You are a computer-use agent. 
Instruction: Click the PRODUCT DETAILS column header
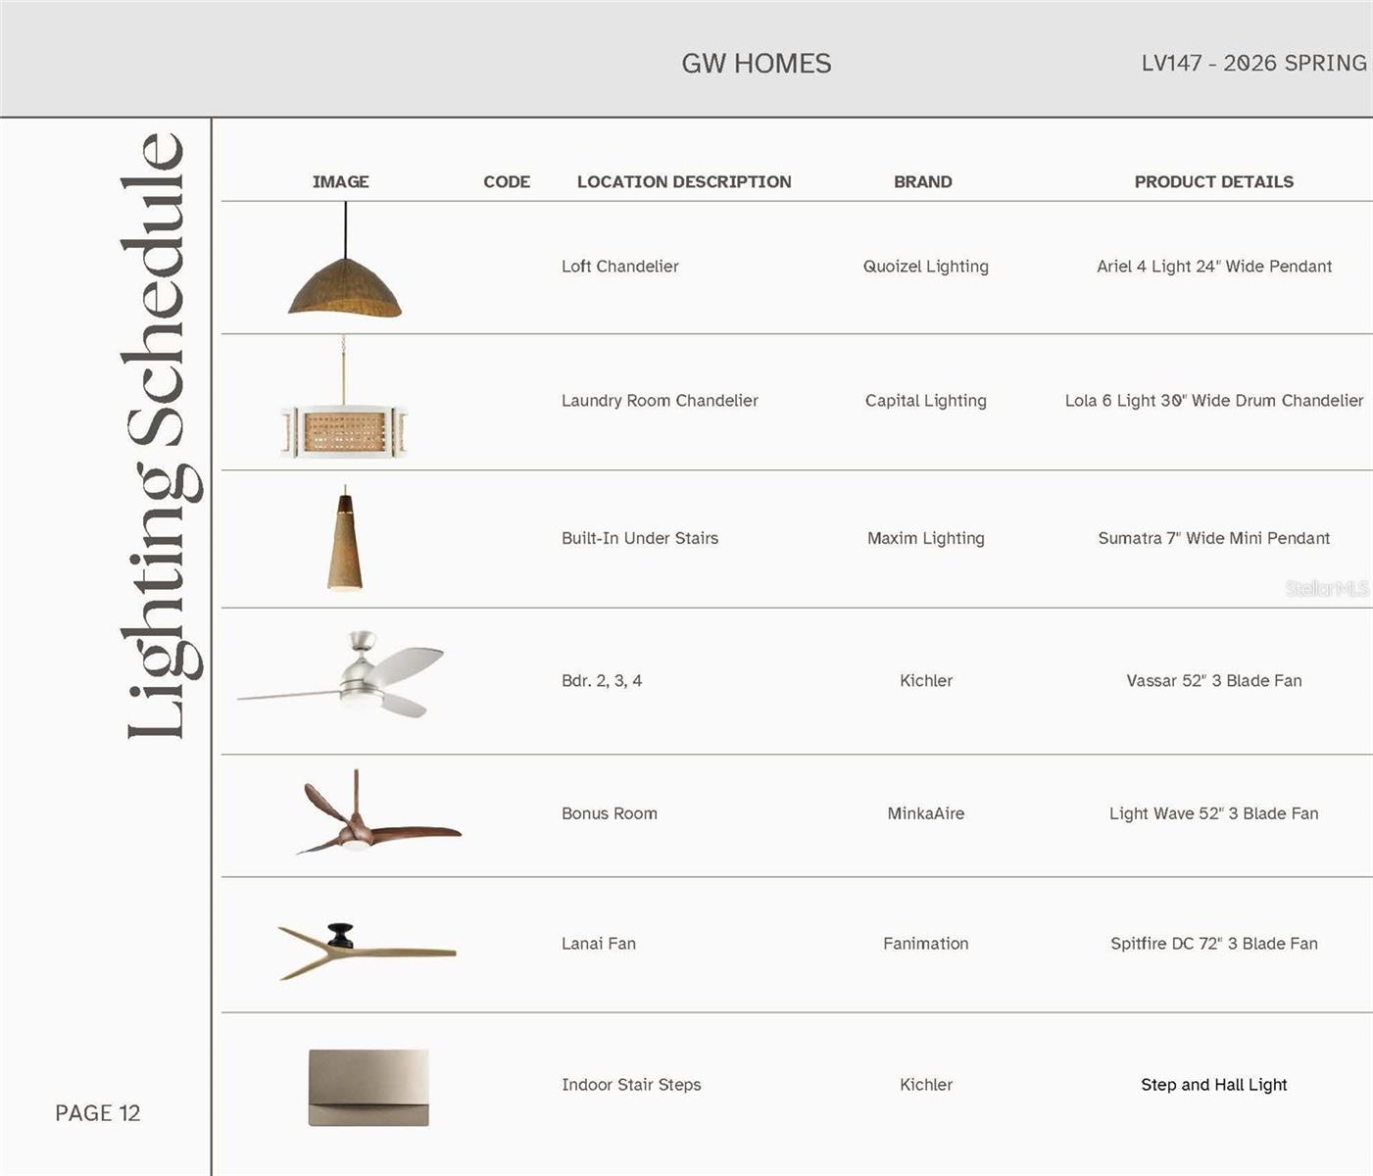point(1213,182)
